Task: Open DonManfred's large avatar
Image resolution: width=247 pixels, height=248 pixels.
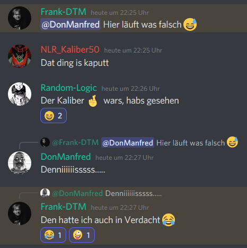Action: pyautogui.click(x=20, y=163)
